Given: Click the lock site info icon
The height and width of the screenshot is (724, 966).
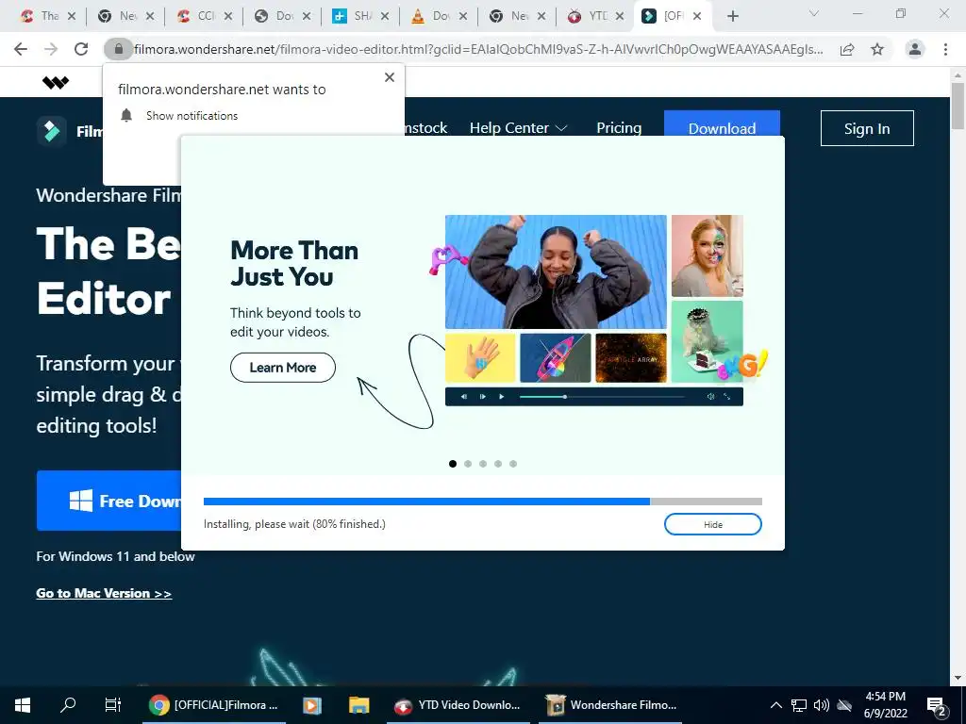Looking at the screenshot, I should [x=118, y=49].
